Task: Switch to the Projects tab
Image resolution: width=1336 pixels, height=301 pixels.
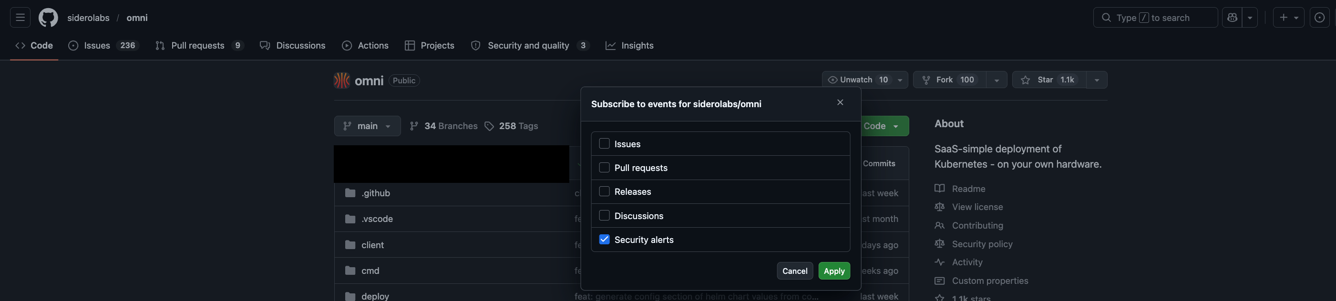Action: point(430,46)
